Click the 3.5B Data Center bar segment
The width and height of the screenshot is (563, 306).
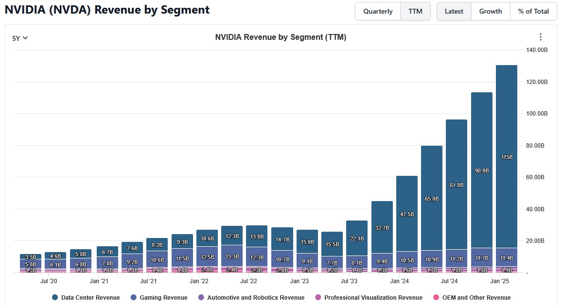[31, 257]
